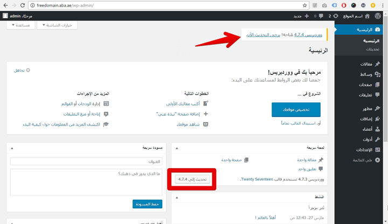Click the استبدال القالب تماماً link

click(x=298, y=123)
